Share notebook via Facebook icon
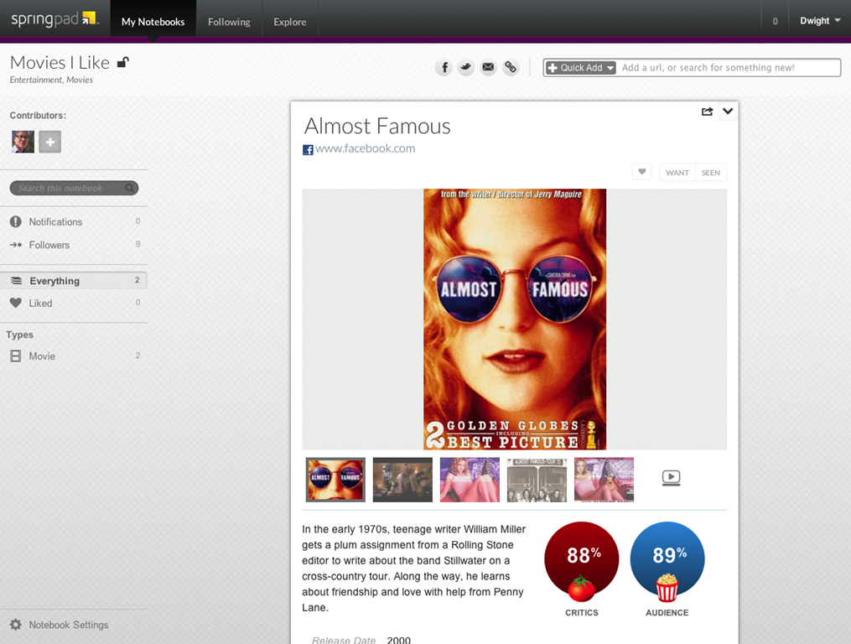851x644 pixels. click(x=444, y=68)
